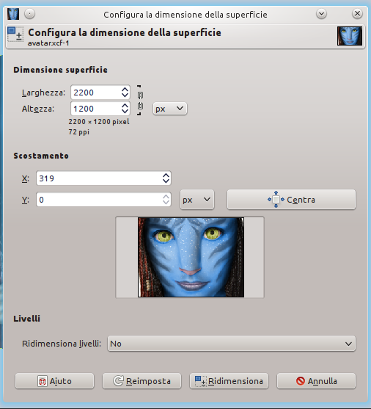Screen dimensions: 371x409
Task: Click the canvas size icon in dialog header
Action: pyautogui.click(x=15, y=35)
